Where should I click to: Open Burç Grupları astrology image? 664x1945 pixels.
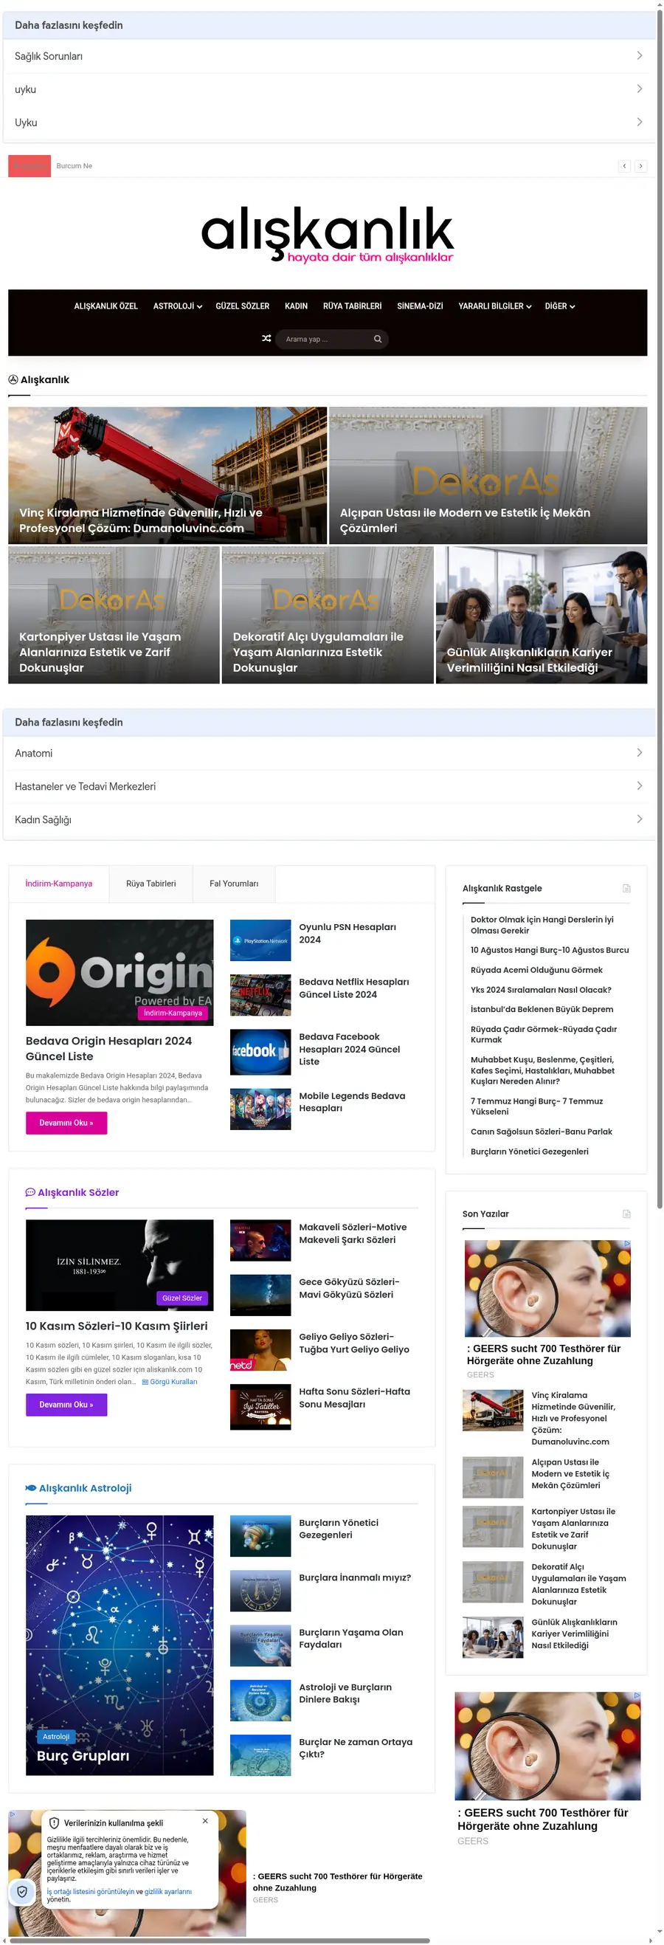120,1645
